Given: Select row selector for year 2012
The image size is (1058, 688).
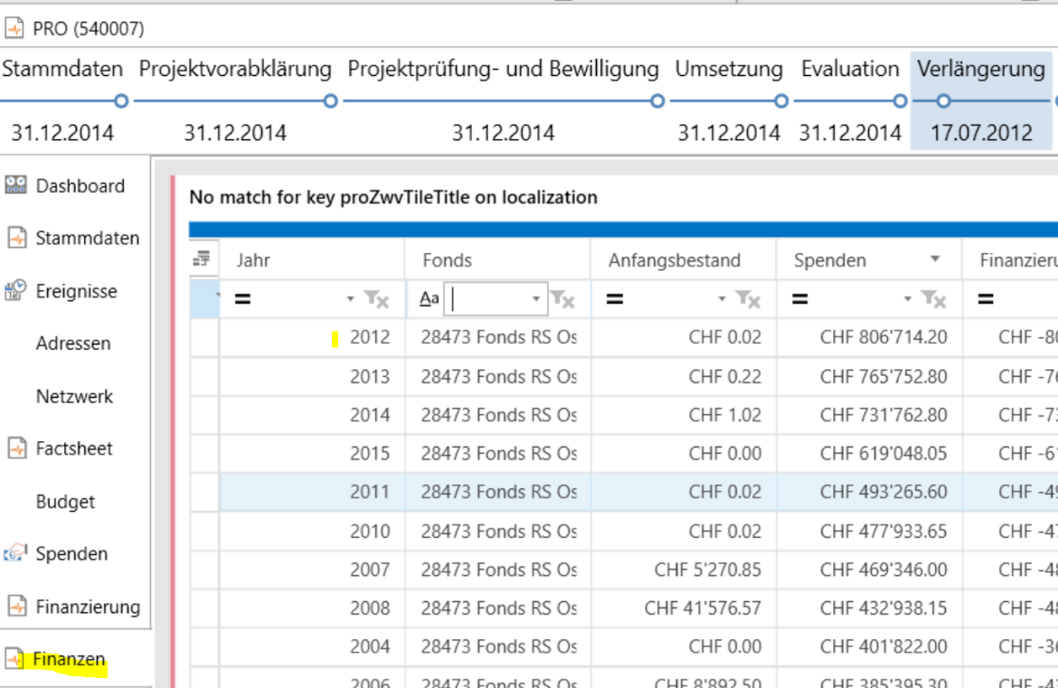Looking at the screenshot, I should pyautogui.click(x=204, y=338).
